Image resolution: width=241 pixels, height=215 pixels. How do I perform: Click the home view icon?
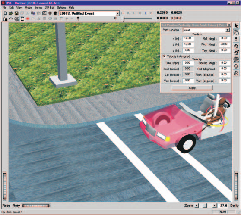236,46
